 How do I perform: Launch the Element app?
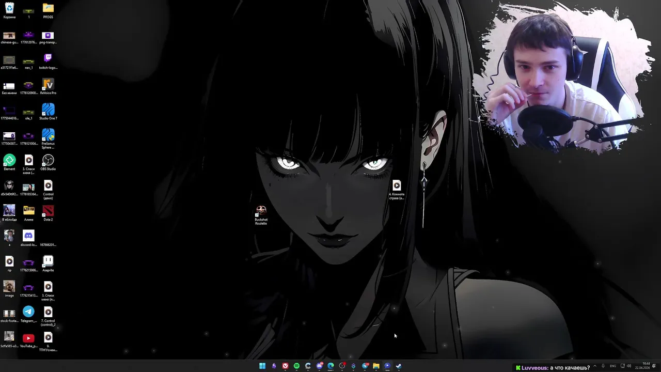tap(9, 163)
